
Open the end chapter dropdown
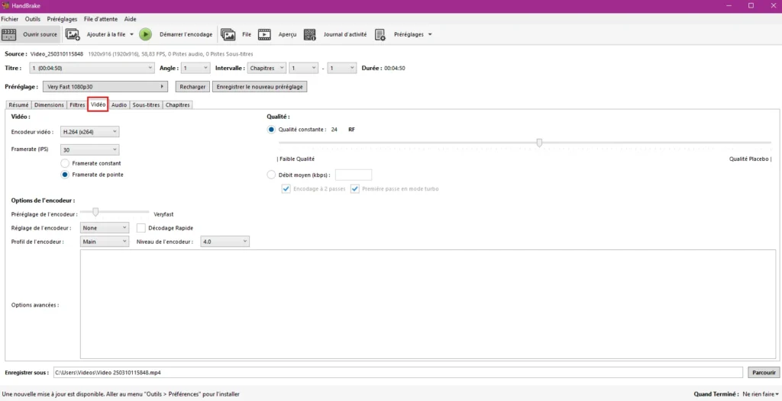[x=341, y=68]
